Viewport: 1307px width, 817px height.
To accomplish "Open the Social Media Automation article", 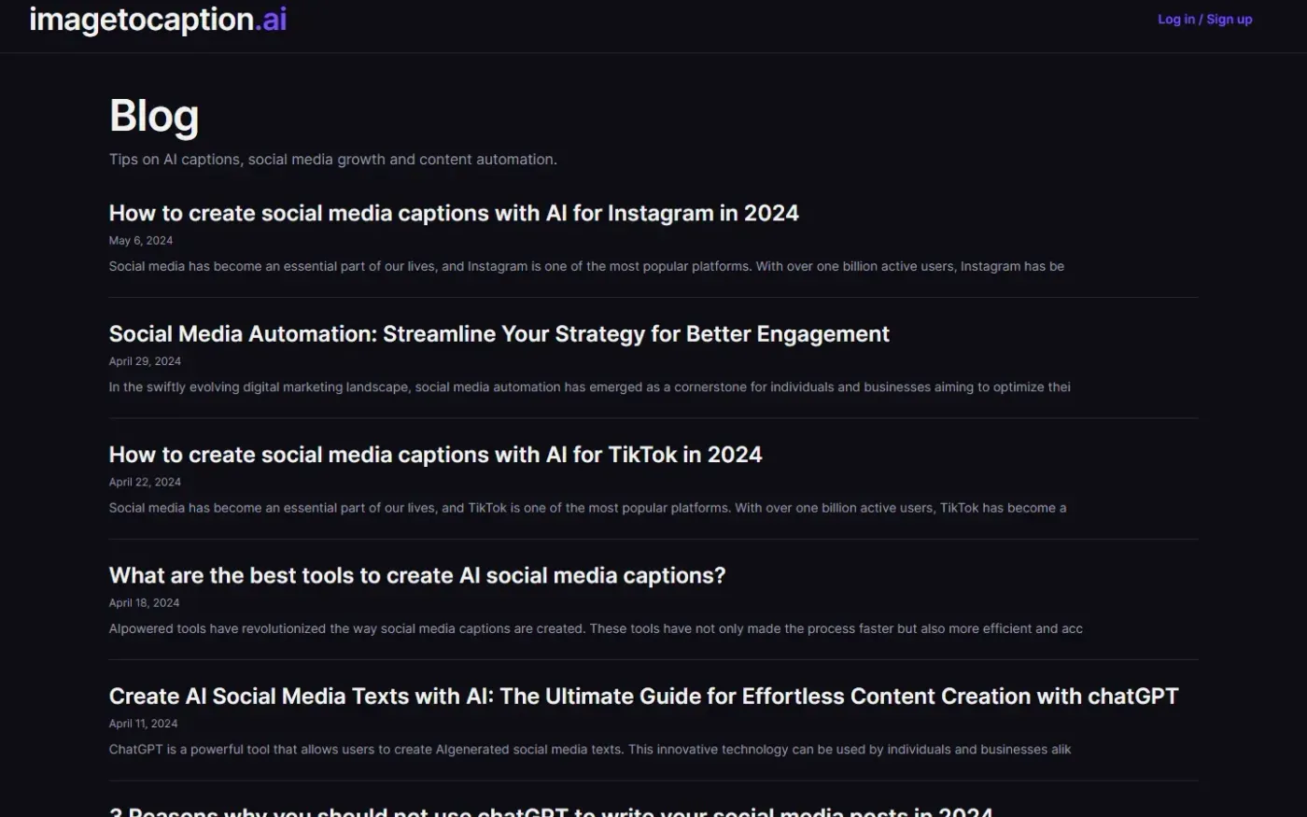I will tap(499, 334).
